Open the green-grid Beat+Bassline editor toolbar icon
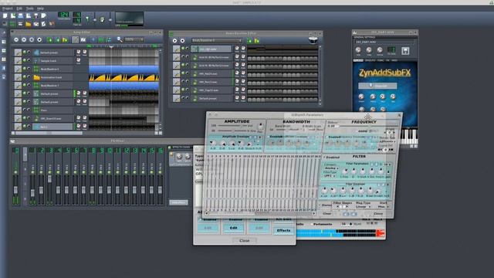The width and height of the screenshot is (494, 278). [x=12, y=24]
